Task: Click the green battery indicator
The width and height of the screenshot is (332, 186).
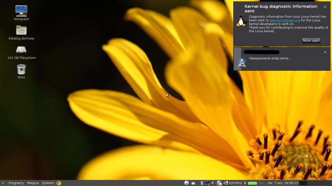Action: tap(252, 183)
